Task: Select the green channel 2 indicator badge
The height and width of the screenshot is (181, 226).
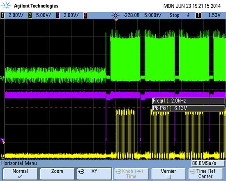Action: pyautogui.click(x=30, y=16)
